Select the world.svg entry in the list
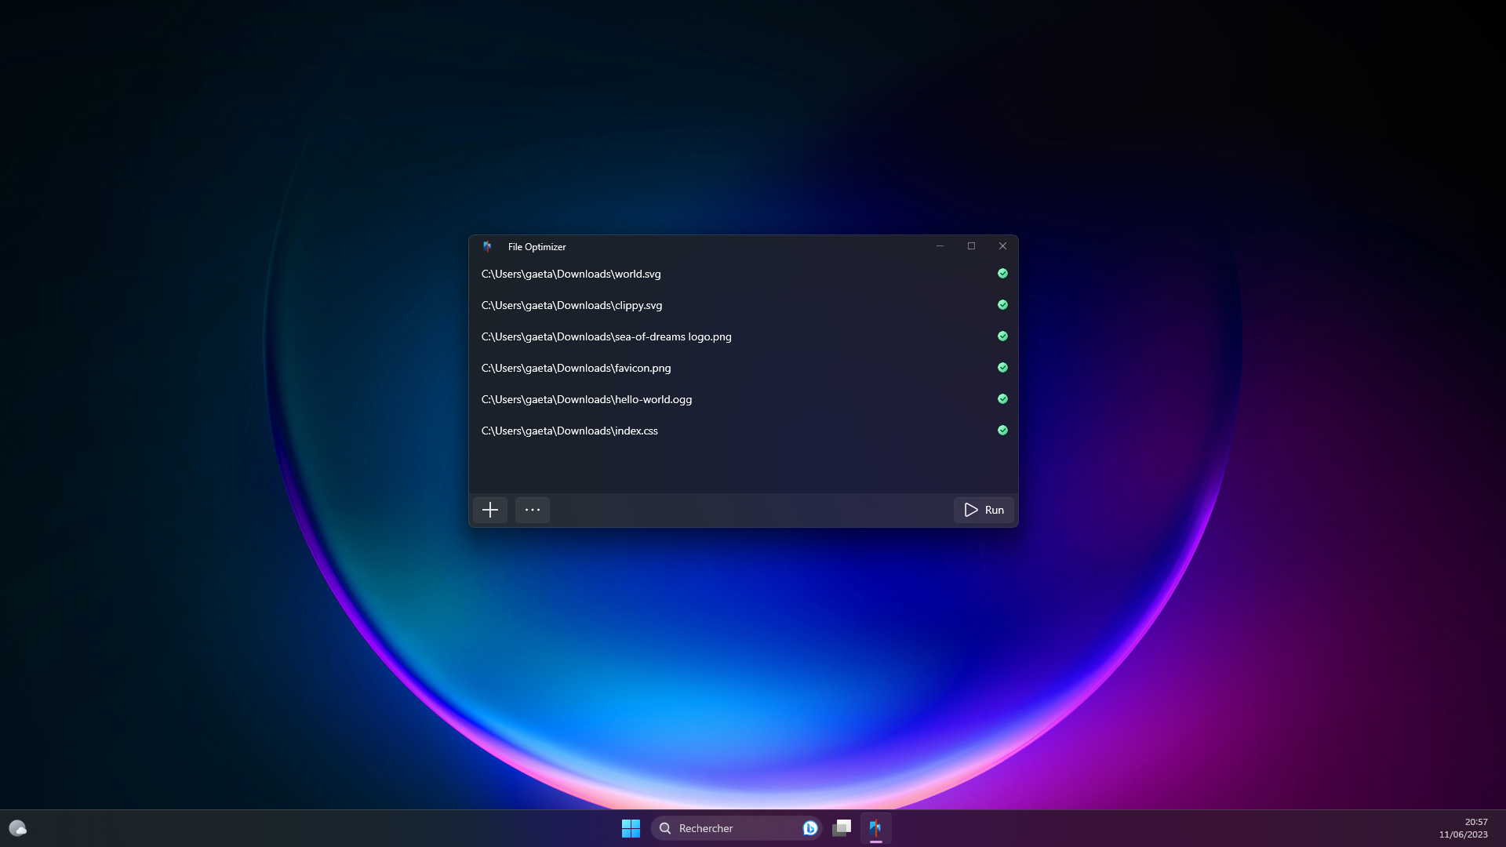Image resolution: width=1506 pixels, height=847 pixels. [x=571, y=274]
